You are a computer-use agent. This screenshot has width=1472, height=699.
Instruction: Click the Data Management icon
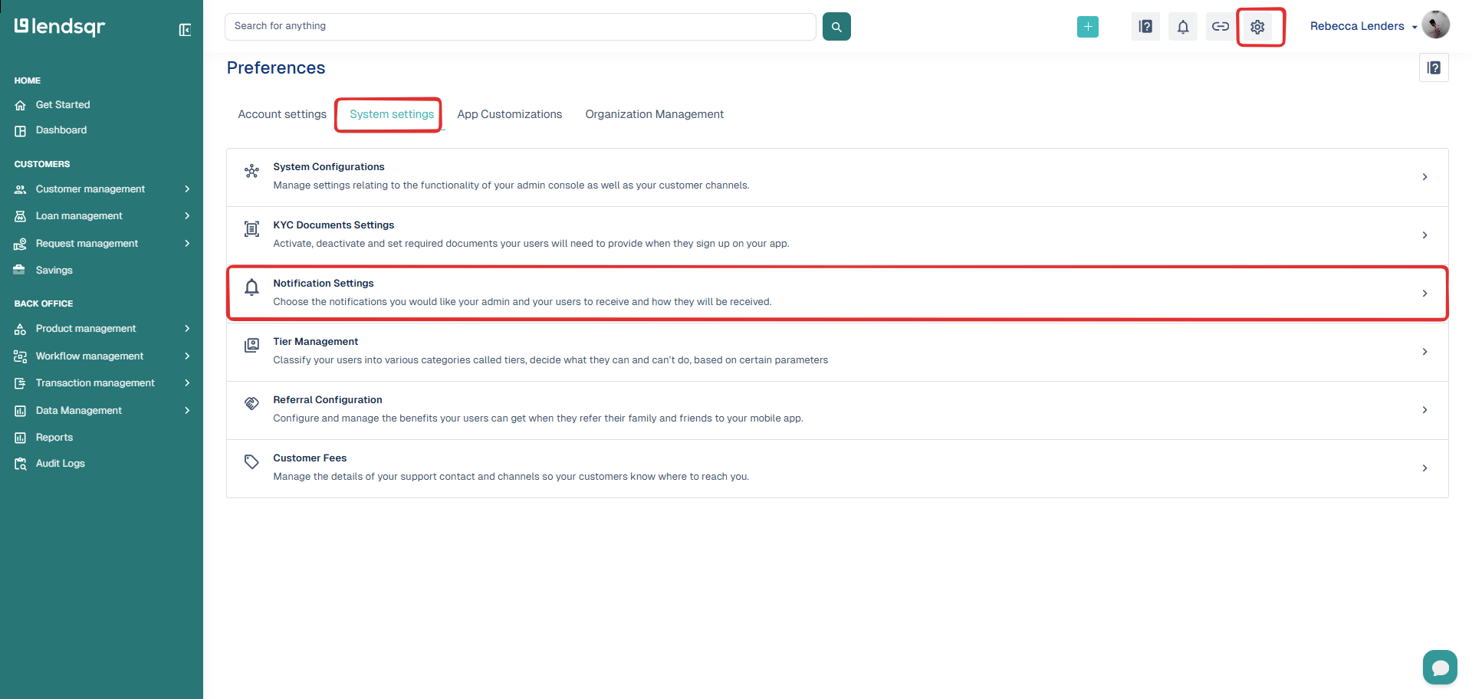pos(21,411)
